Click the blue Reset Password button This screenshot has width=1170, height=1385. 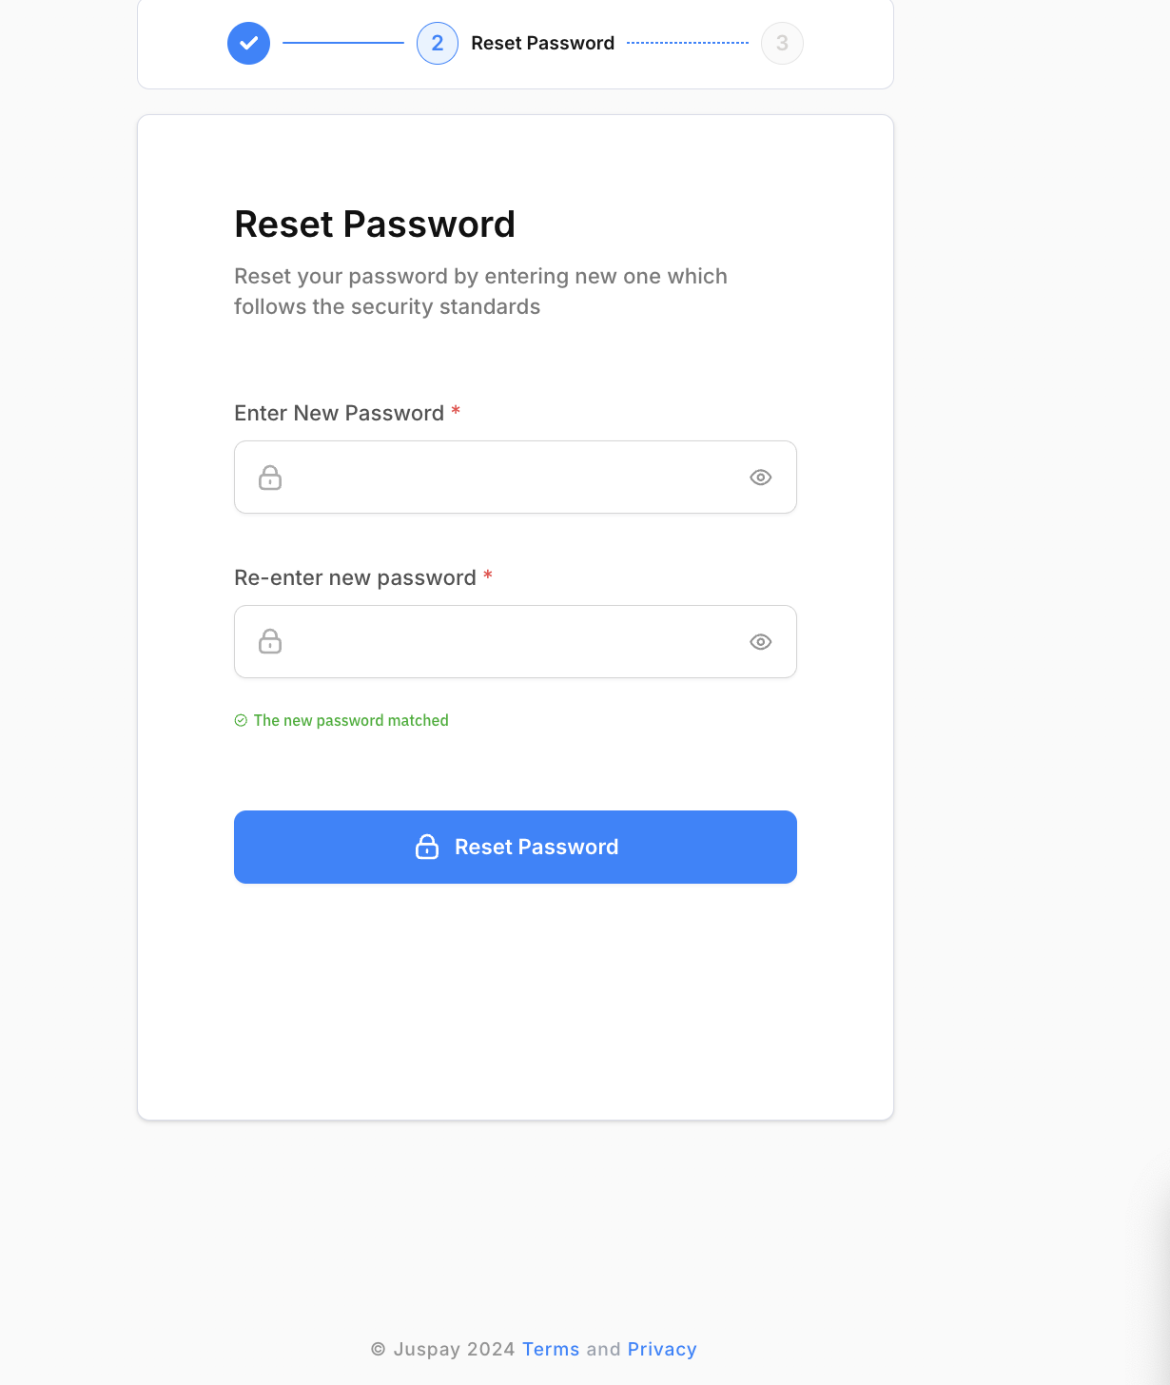pyautogui.click(x=516, y=847)
